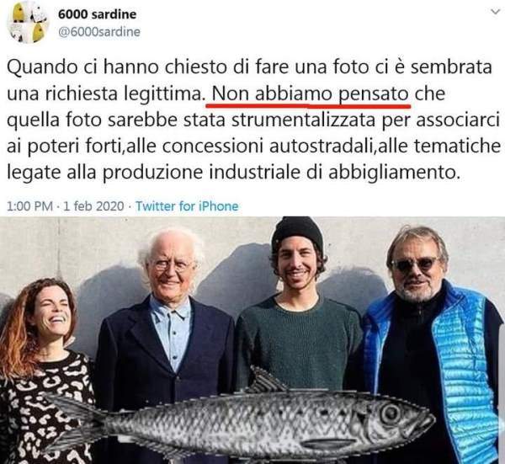Select the 1 feb 2020 date
Image resolution: width=505 pixels, height=464 pixels.
pos(93,206)
